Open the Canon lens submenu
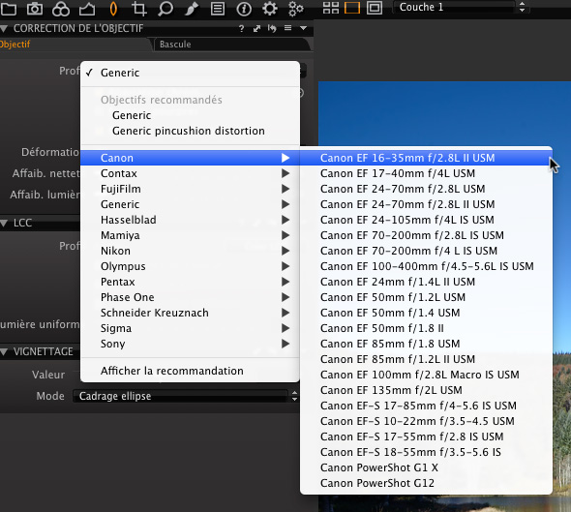 (190, 158)
